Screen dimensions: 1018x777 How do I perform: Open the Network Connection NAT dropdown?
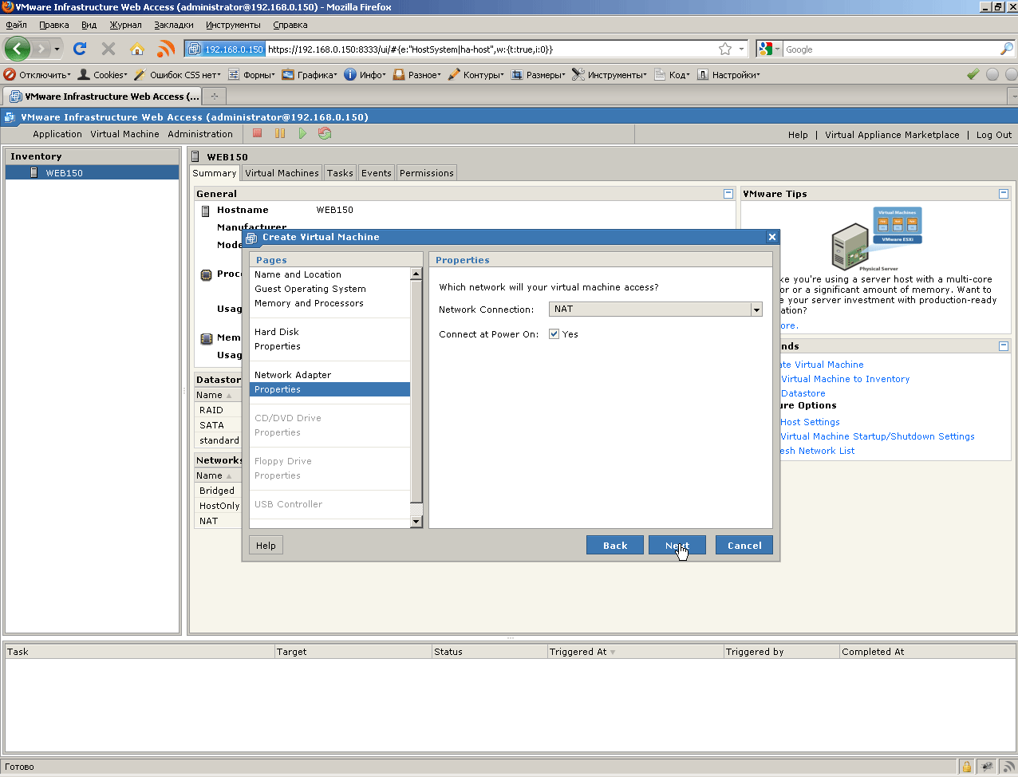coord(756,310)
